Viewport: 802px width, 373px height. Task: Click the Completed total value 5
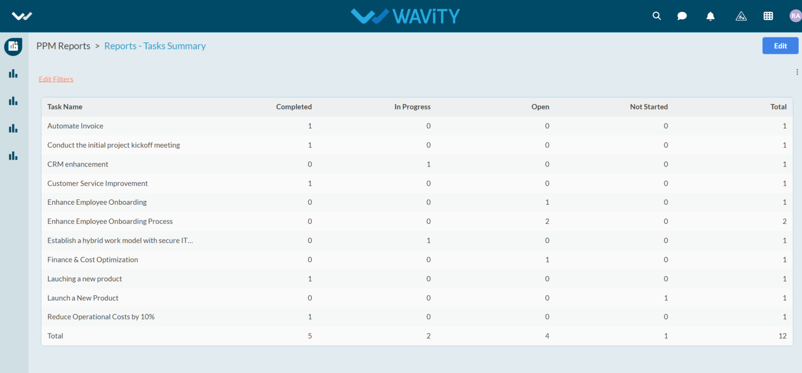310,336
